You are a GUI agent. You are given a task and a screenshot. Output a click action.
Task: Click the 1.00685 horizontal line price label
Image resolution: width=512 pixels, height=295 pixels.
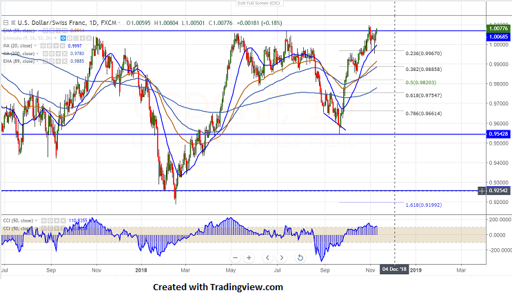coord(498,37)
